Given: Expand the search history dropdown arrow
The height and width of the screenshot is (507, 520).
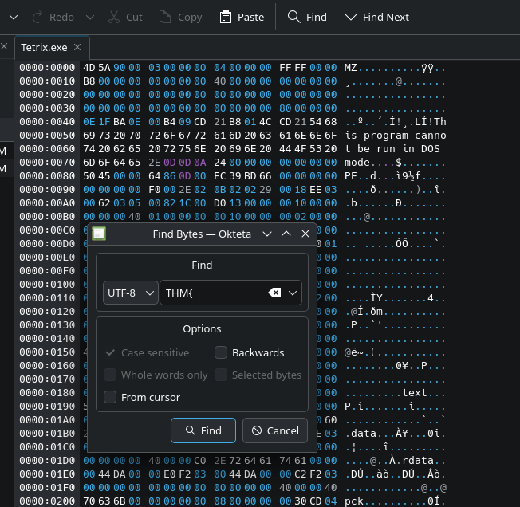Looking at the screenshot, I should [x=293, y=293].
